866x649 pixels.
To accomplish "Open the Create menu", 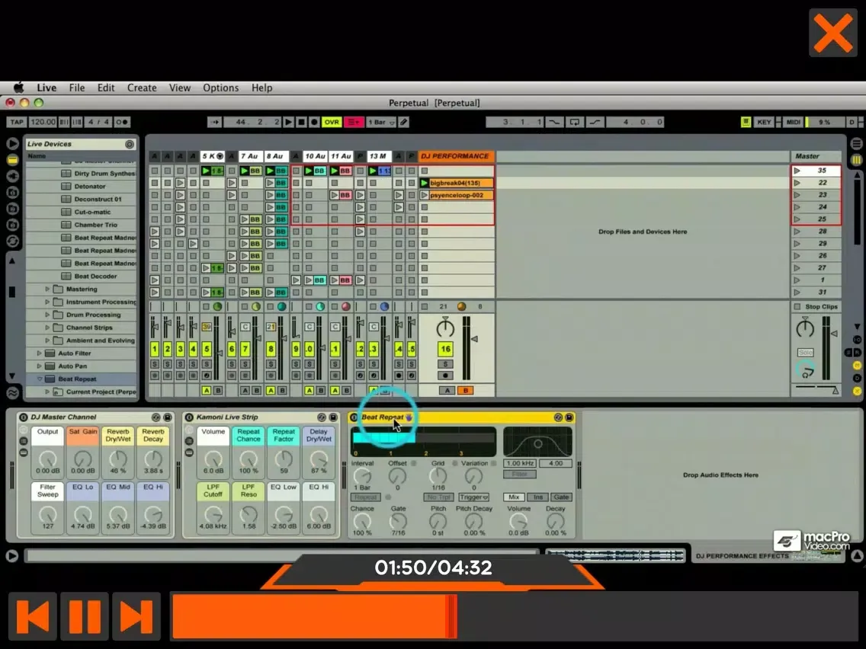I will point(141,88).
